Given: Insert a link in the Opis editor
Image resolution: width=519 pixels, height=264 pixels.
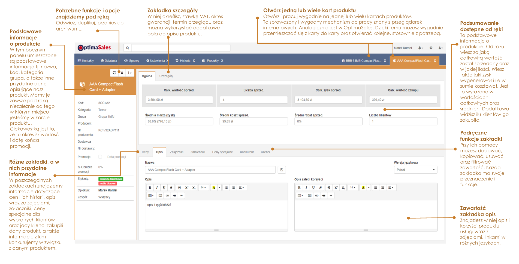Looking at the screenshot, I should coord(167,195).
